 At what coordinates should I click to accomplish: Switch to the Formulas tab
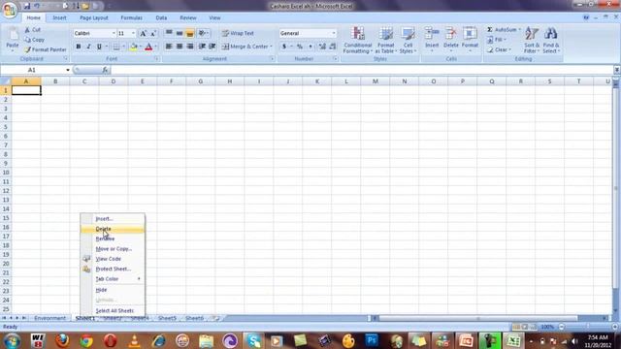coord(132,17)
